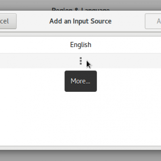Open the full language list with dots icon
Image resolution: width=161 pixels, height=161 pixels.
[80, 61]
